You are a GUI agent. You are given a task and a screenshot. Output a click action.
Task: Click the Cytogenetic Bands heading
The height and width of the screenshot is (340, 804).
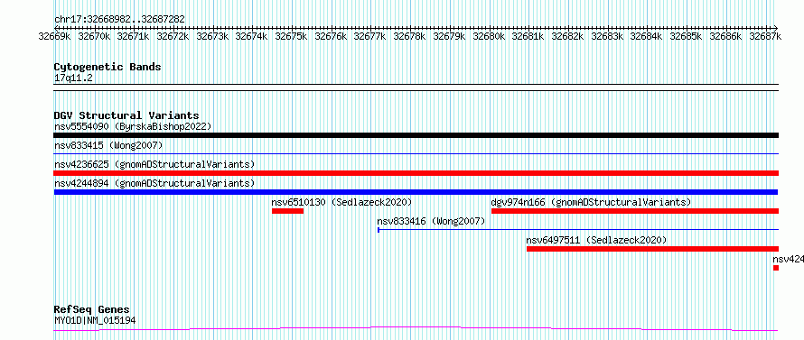click(108, 67)
